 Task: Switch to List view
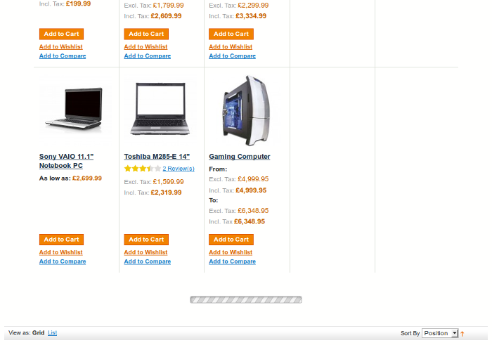tap(53, 333)
